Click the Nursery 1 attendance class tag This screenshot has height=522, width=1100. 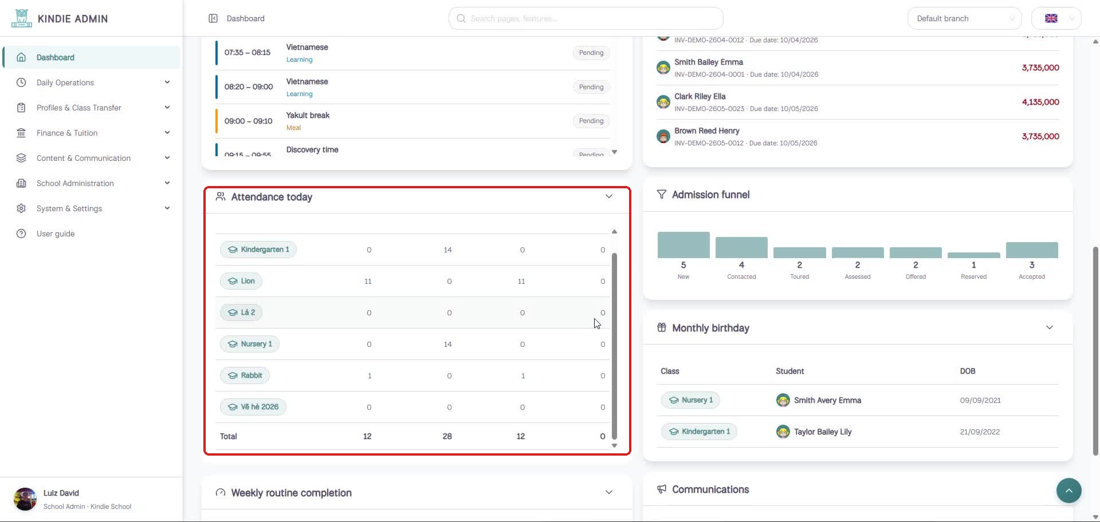[x=250, y=344]
